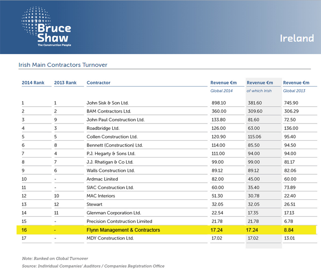This screenshot has width=321, height=279.
Task: Click Ardmac Irish revenue '45.00'
Action: (254, 179)
